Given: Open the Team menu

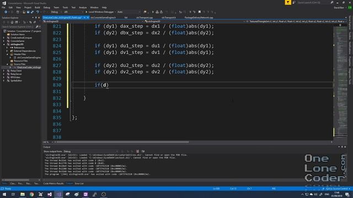Looking at the screenshot, I should [x=56, y=7].
